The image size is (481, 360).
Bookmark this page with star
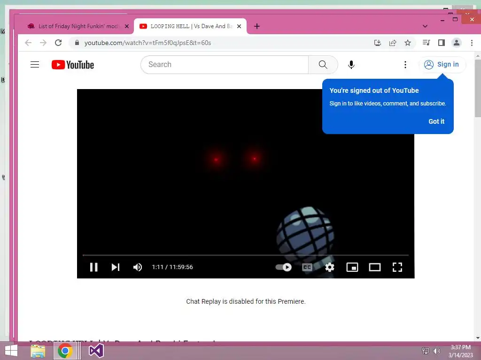[x=408, y=43]
